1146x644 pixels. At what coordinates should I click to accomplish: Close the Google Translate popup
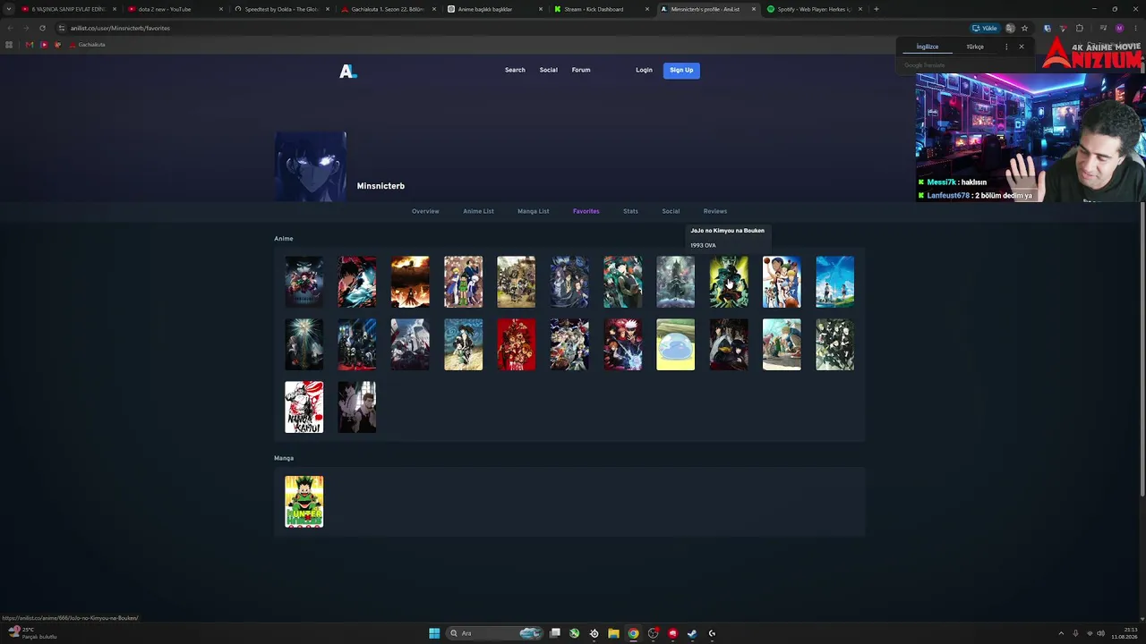[x=1021, y=47]
